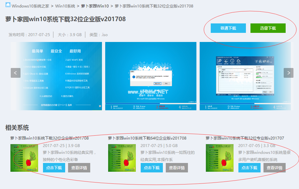Click 点击下载 under the 64位企业版 item
This screenshot has height=189, width=299.
[152, 168]
